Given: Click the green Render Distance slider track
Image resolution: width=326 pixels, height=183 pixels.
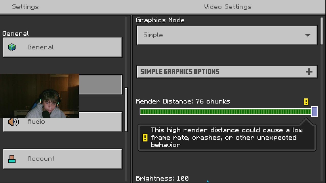Looking at the screenshot, I should [225, 112].
